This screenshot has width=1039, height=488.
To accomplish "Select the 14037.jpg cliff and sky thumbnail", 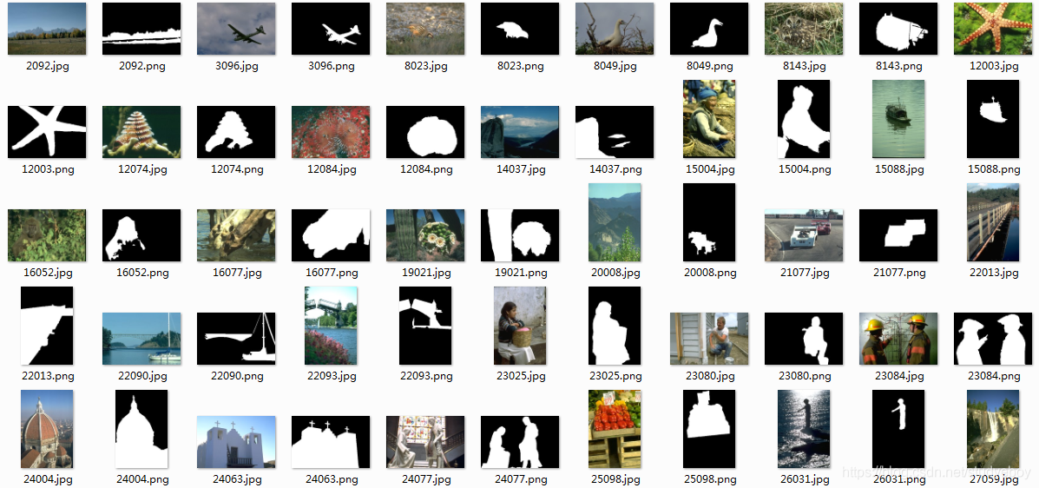I will (x=520, y=132).
